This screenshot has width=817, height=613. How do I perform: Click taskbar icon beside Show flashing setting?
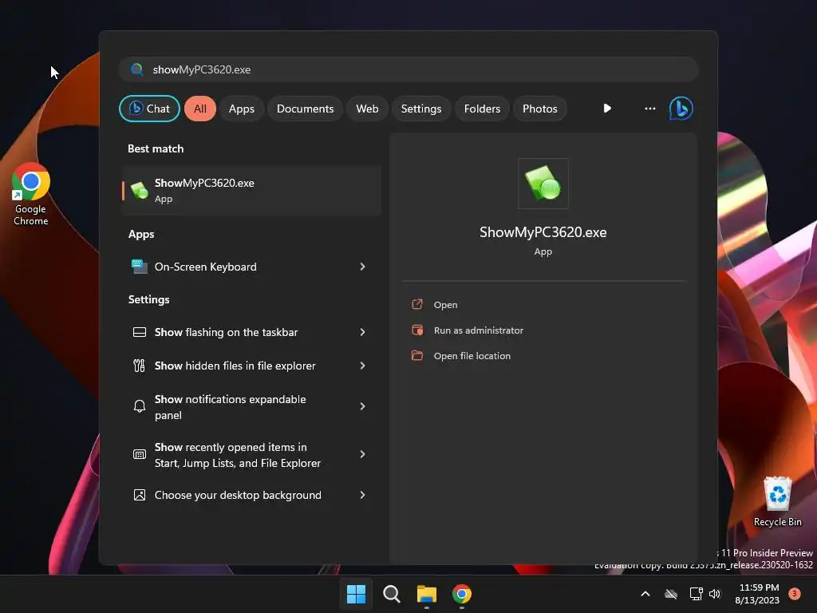139,332
